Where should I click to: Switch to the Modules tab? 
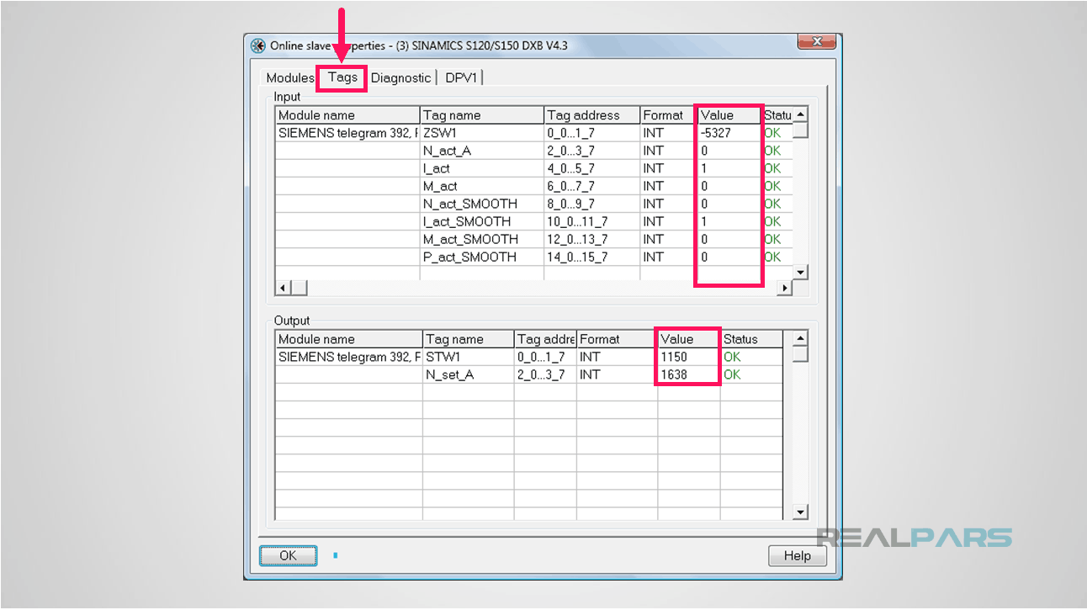click(289, 77)
